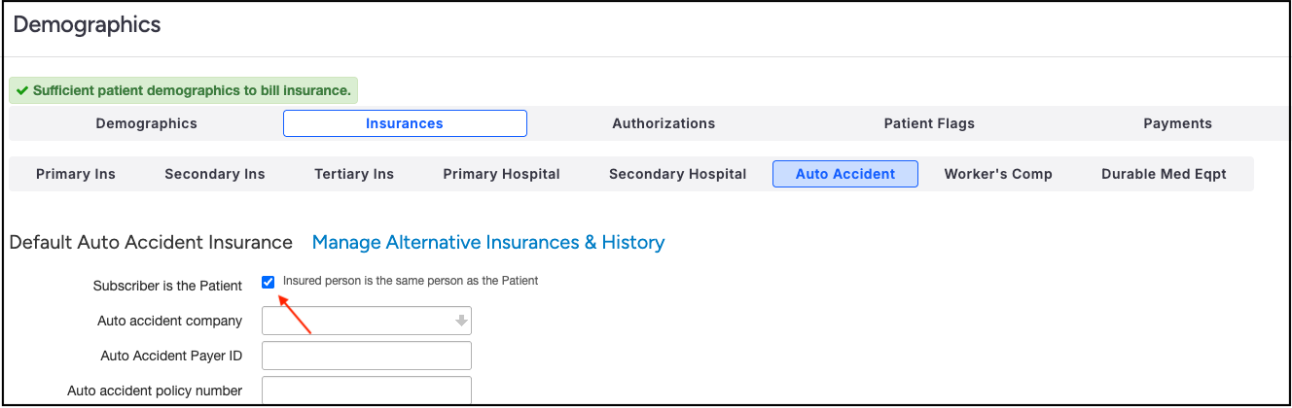1292x408 pixels.
Task: Select the Secondary Hospital sub-tab
Action: pyautogui.click(x=677, y=174)
